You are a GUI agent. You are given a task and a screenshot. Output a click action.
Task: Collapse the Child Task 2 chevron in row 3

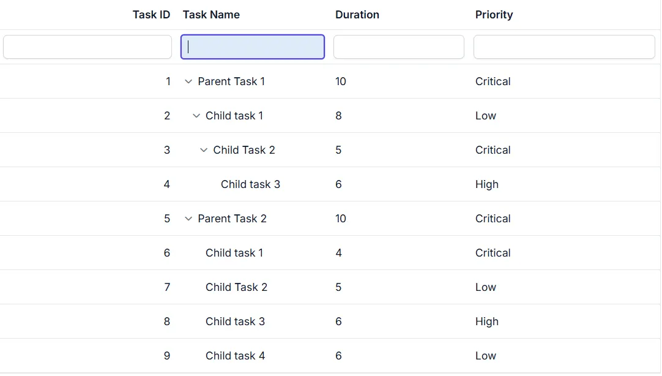tap(204, 150)
